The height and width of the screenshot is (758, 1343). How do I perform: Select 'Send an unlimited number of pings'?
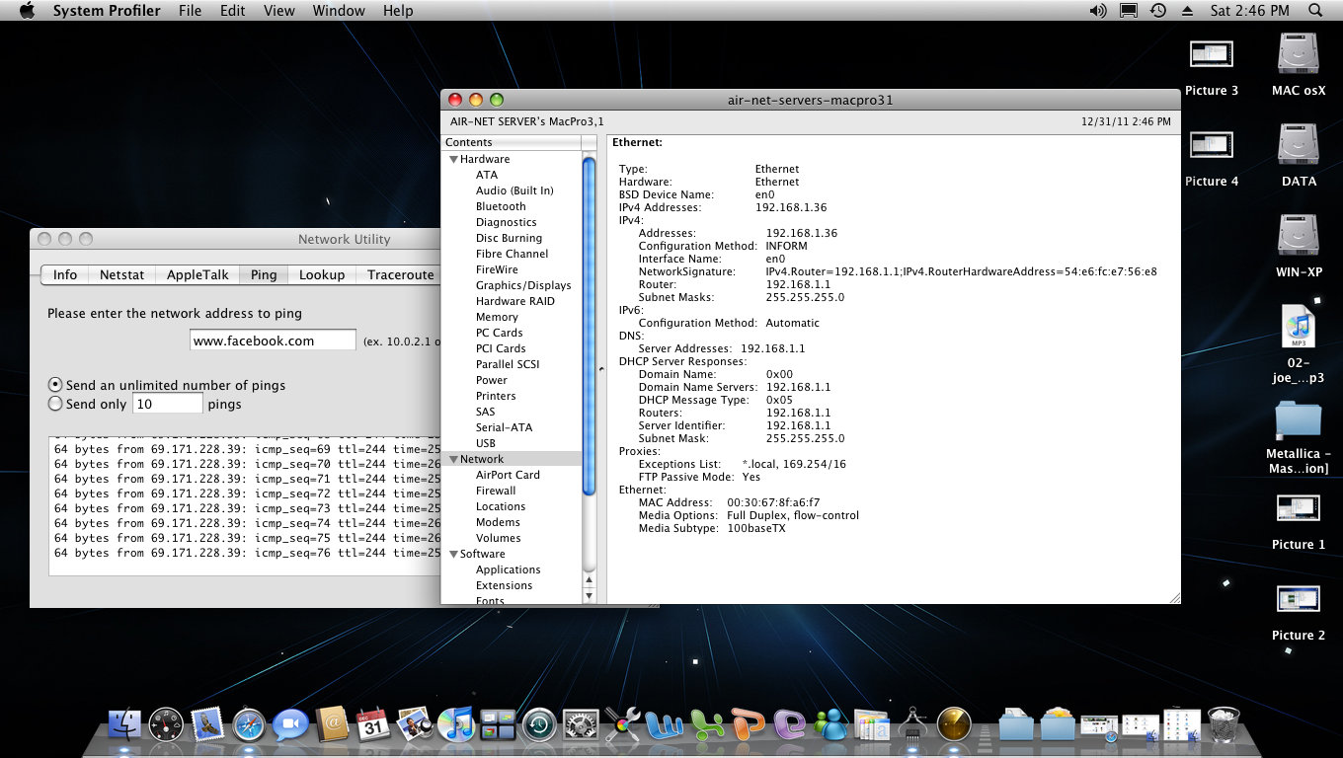point(54,386)
